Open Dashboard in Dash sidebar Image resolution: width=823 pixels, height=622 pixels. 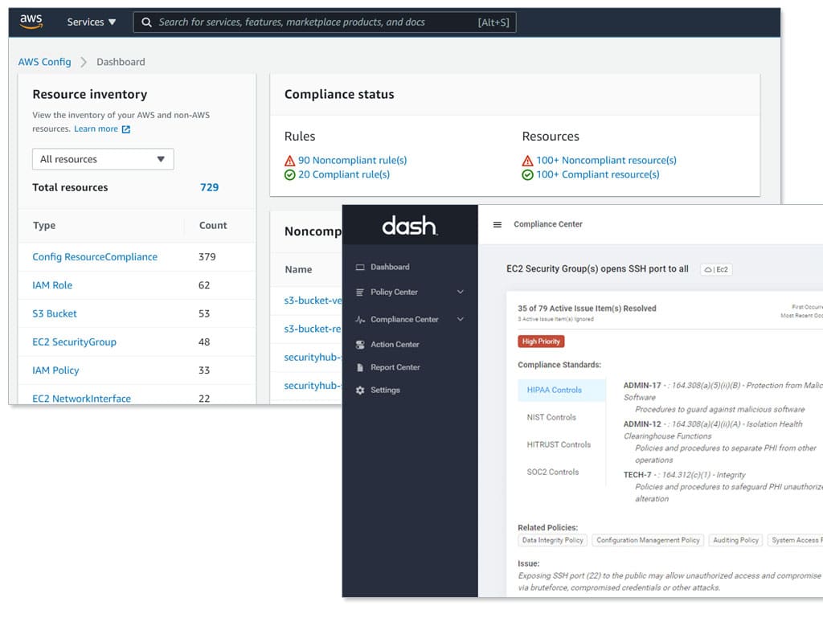[390, 267]
